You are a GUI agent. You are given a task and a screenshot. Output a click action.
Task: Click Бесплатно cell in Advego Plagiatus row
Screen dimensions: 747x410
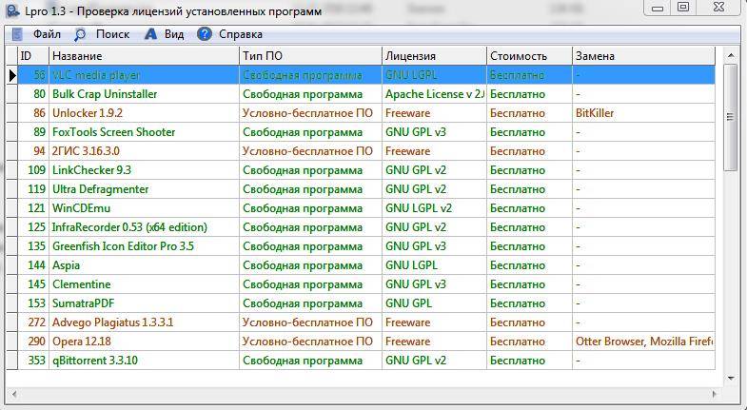(529, 322)
